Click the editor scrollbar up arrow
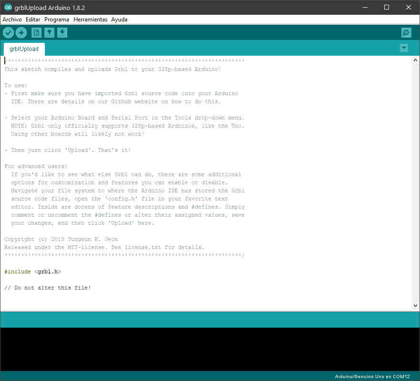This screenshot has height=381, width=420. (x=415, y=60)
